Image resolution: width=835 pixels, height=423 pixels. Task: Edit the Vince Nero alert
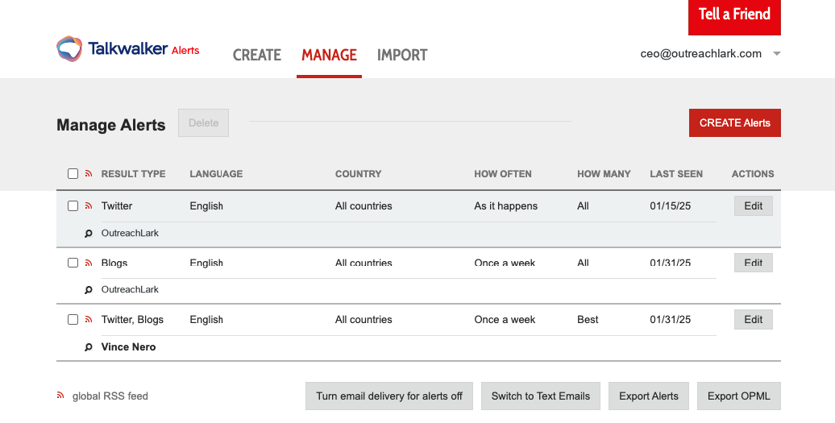pos(754,320)
